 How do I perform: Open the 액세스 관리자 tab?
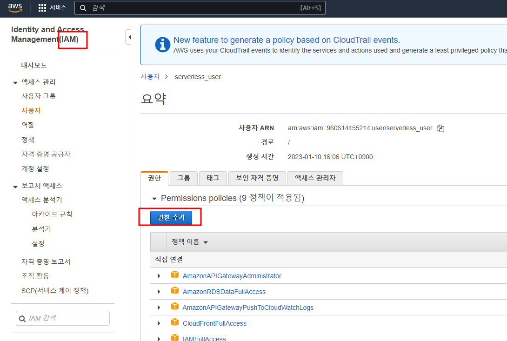[315, 178]
